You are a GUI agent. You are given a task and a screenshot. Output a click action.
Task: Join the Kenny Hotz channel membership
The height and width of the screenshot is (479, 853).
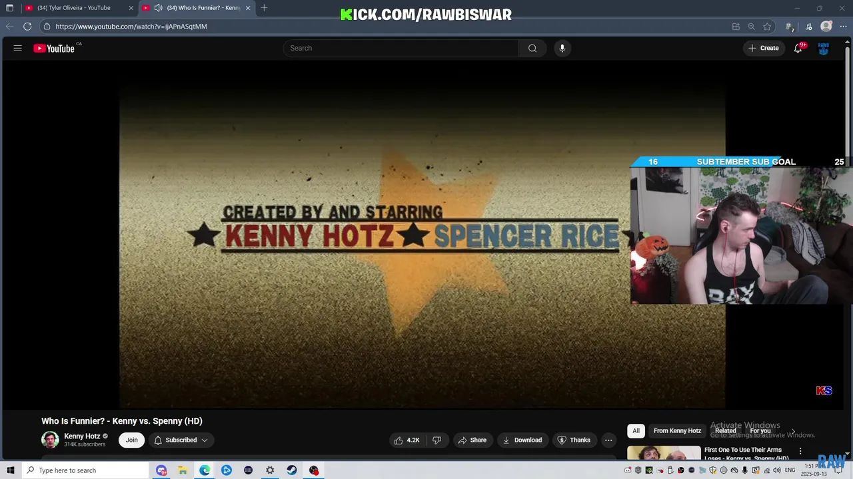coord(132,440)
